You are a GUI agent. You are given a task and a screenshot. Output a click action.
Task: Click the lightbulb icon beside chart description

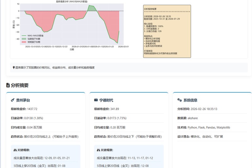pyautogui.click(x=14, y=68)
